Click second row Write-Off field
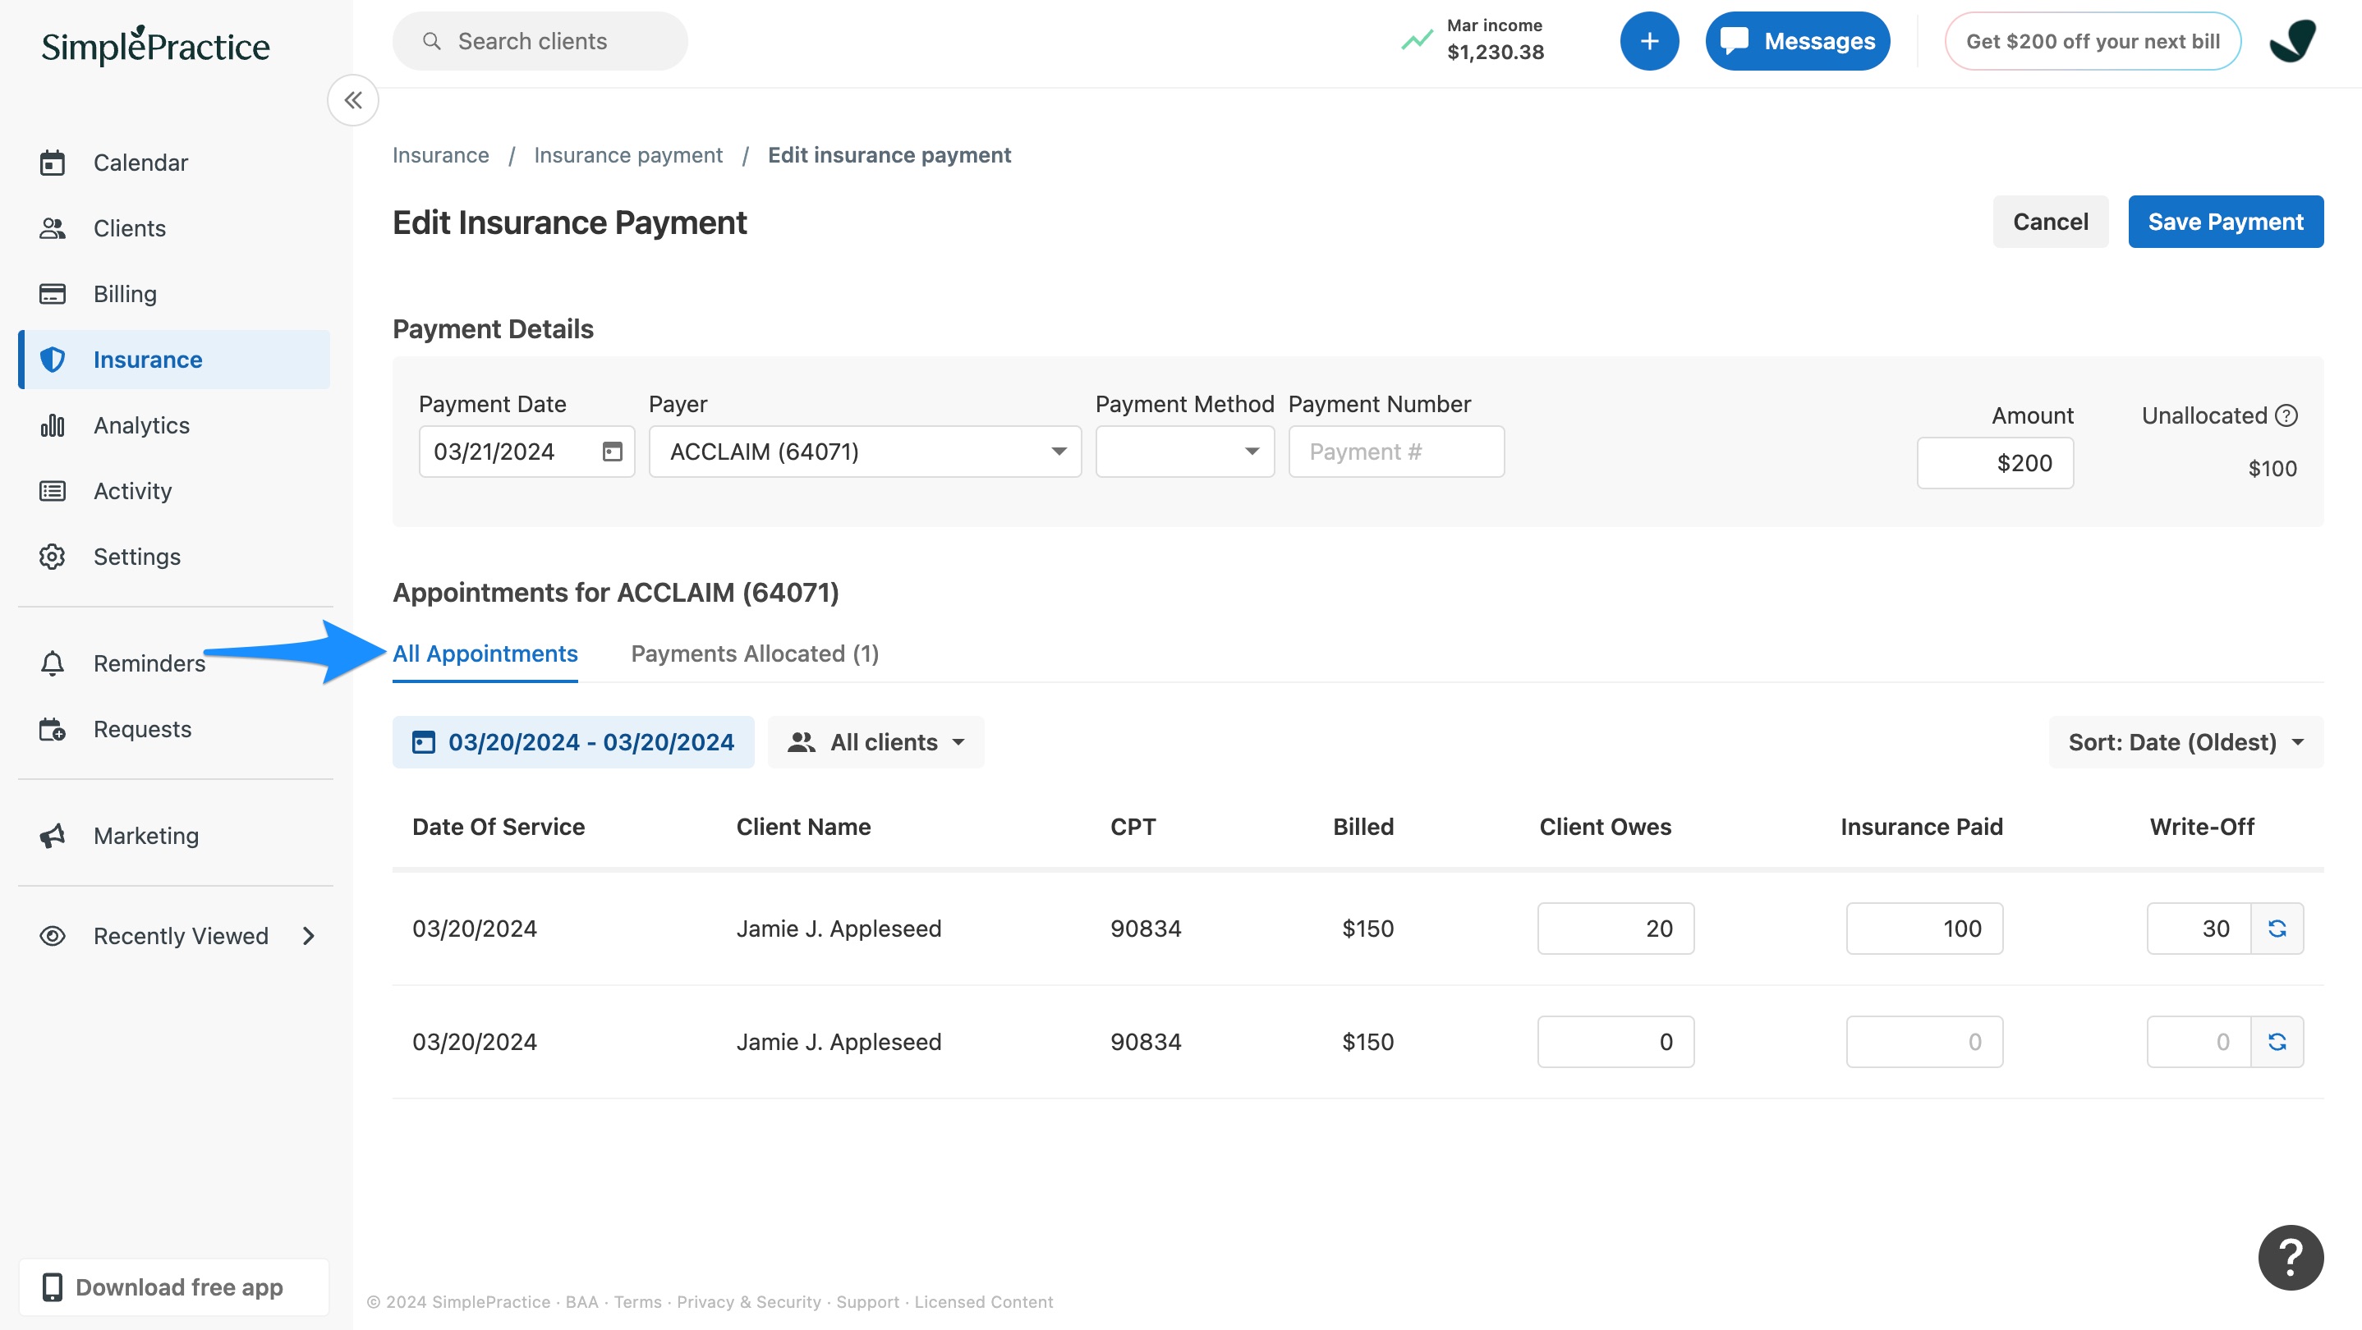Image resolution: width=2362 pixels, height=1330 pixels. click(x=2199, y=1041)
